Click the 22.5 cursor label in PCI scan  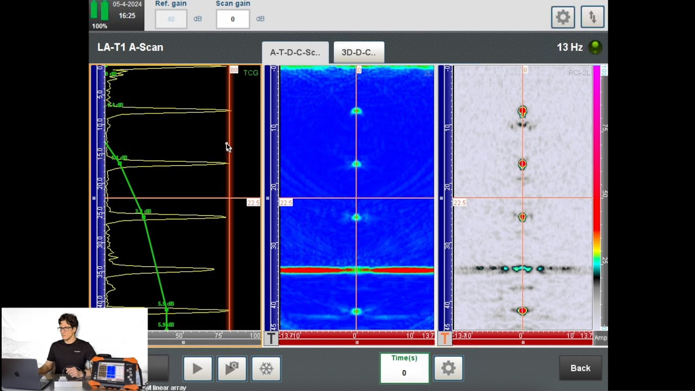tap(459, 203)
